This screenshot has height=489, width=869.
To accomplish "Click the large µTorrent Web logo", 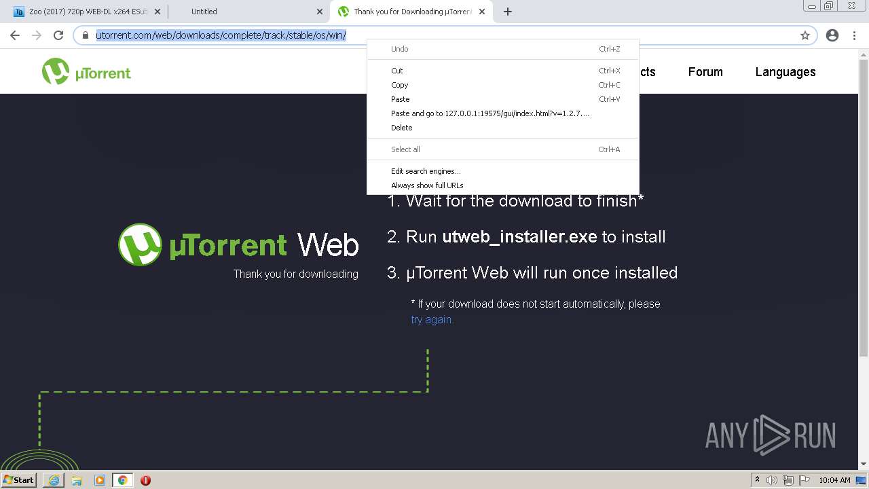I will pos(238,244).
